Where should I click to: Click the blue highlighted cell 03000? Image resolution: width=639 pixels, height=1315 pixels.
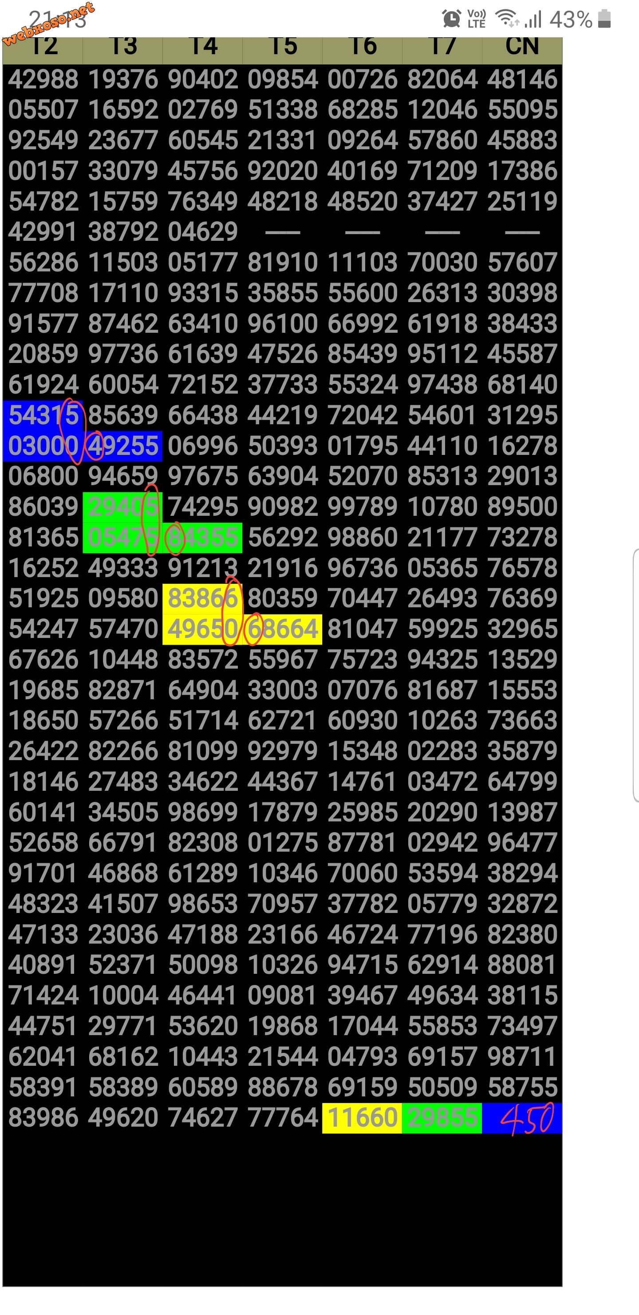[x=43, y=446]
